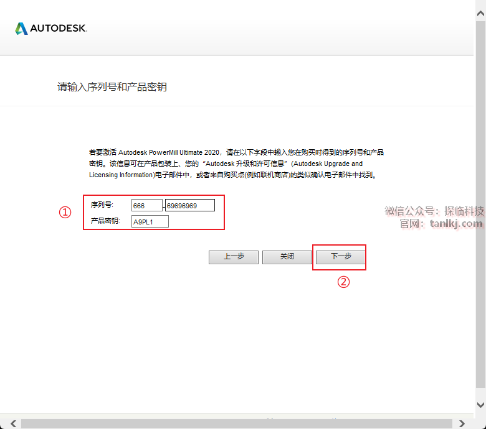Click the product key field containing A9PL1
The height and width of the screenshot is (429, 486).
[150, 221]
